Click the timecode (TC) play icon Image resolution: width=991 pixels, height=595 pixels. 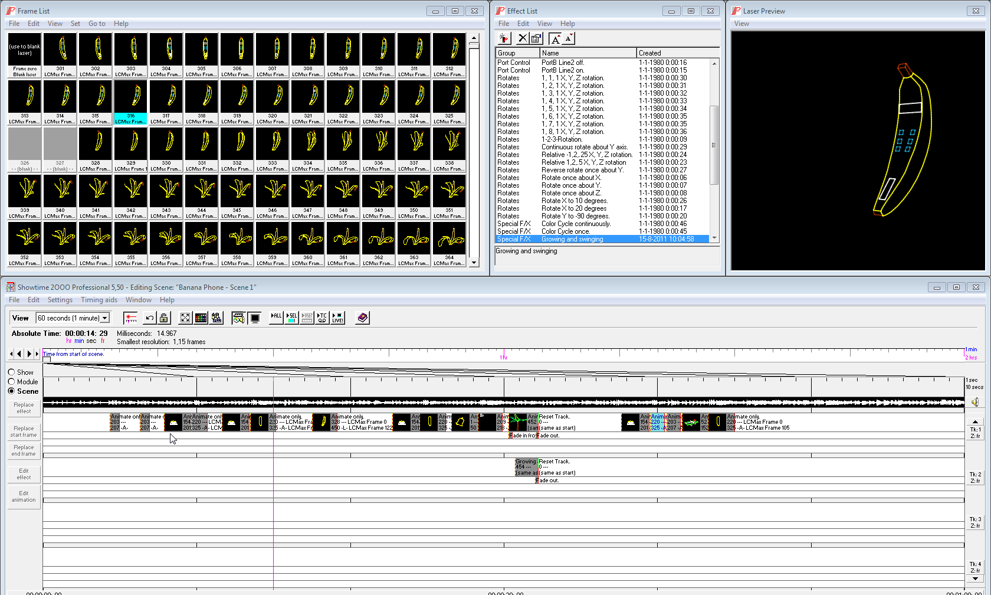(322, 318)
